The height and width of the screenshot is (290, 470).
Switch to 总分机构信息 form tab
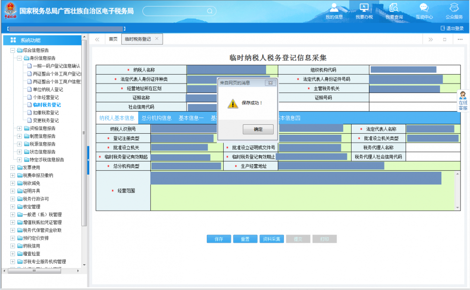pos(157,118)
